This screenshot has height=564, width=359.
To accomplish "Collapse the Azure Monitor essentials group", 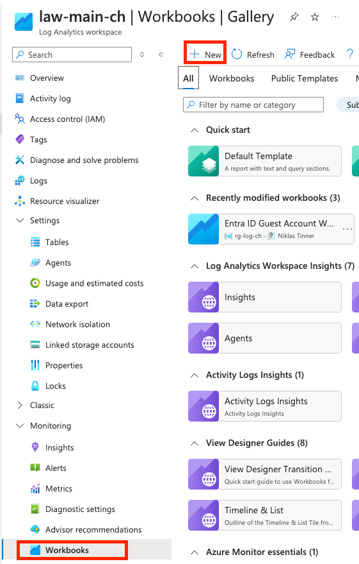I will pos(195,552).
